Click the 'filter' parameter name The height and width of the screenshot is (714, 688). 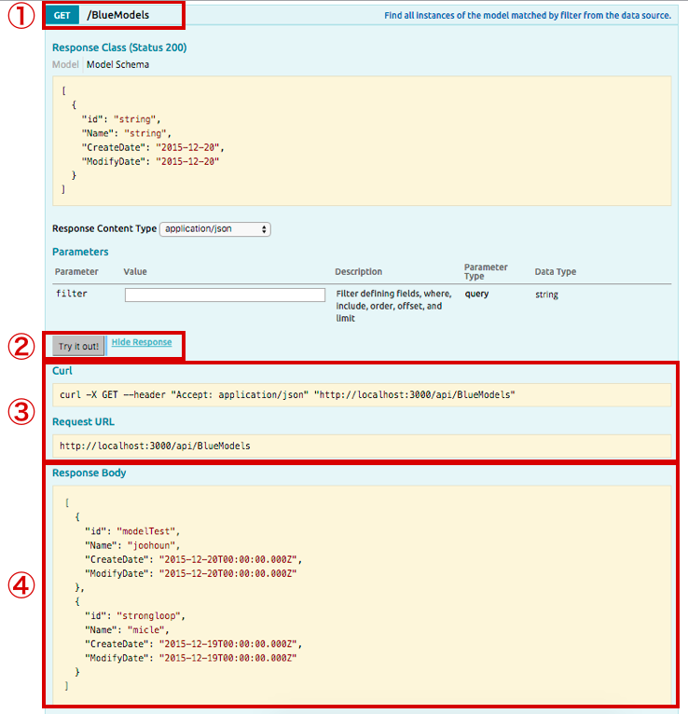72,294
